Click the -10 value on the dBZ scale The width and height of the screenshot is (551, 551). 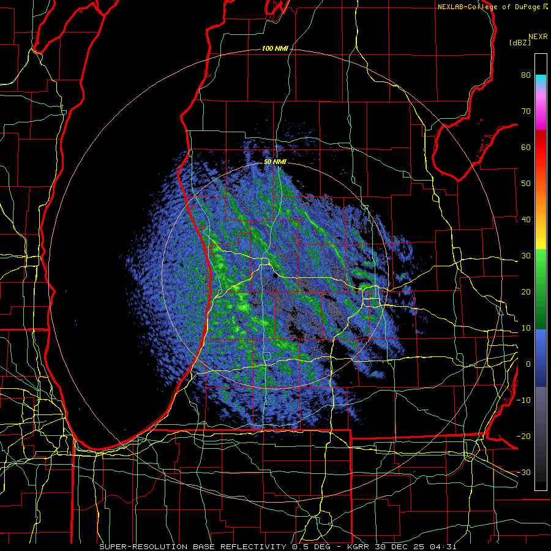(x=523, y=400)
